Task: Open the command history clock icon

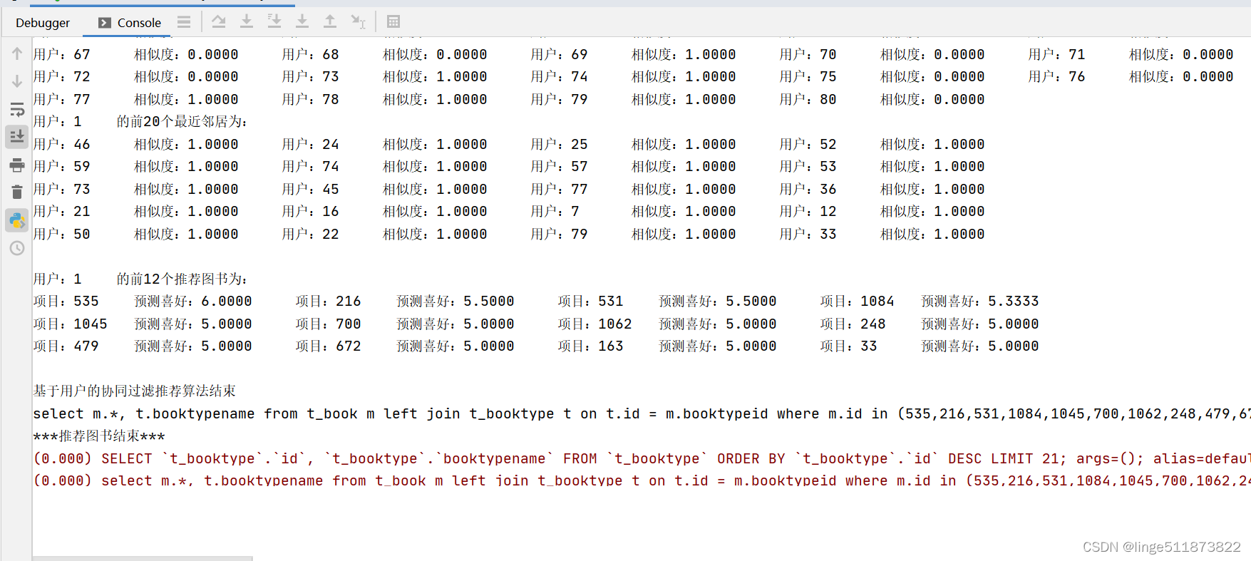Action: tap(17, 248)
